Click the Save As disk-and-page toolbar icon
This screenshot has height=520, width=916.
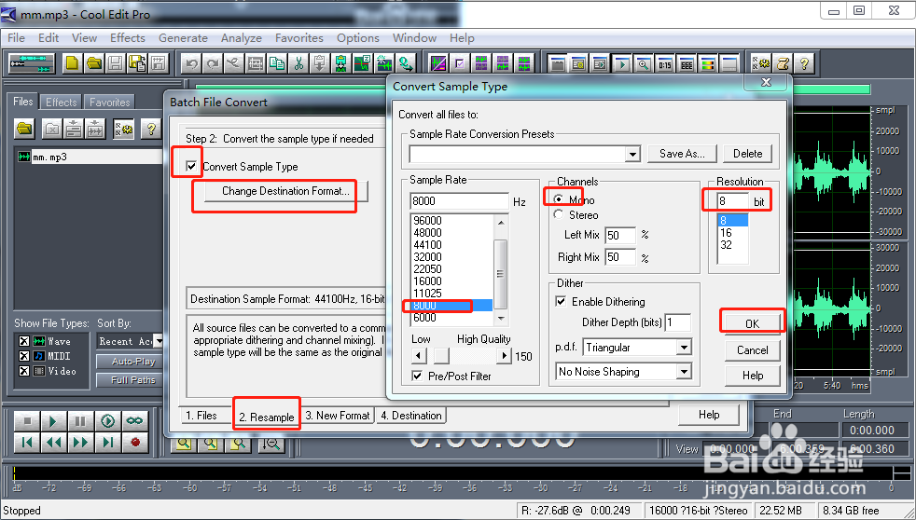coord(137,63)
